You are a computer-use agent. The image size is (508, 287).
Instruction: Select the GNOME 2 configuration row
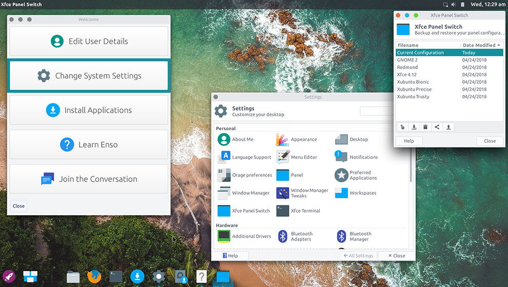coord(407,60)
